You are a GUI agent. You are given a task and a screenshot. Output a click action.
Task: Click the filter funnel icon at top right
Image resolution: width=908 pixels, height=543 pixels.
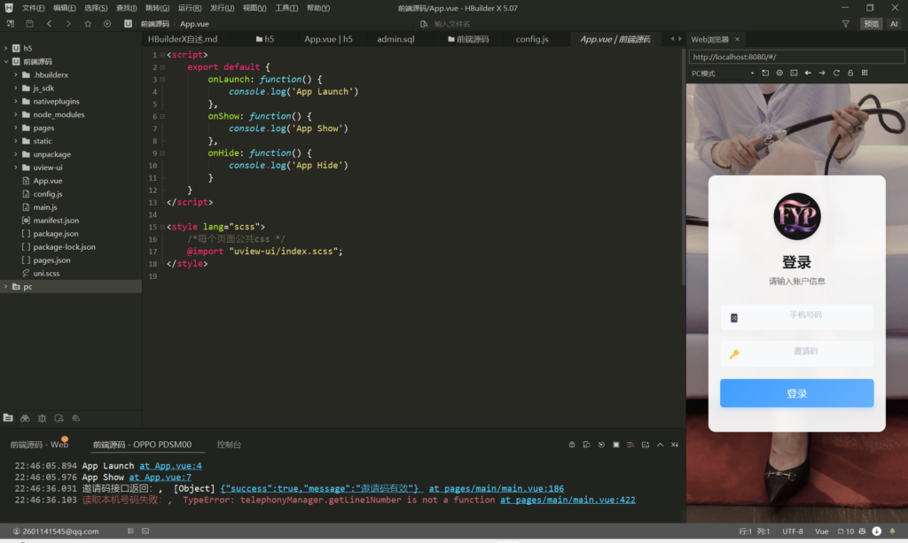click(845, 24)
